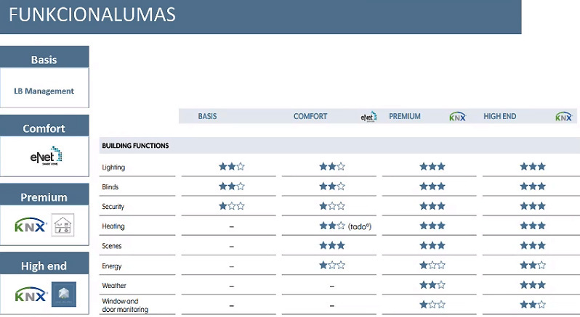Click the KNX logo in the Premium panel

click(x=31, y=225)
